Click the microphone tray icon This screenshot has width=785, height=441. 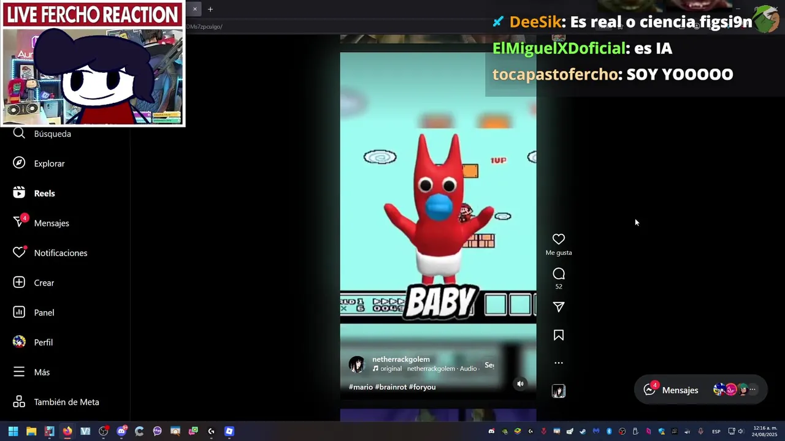(701, 431)
